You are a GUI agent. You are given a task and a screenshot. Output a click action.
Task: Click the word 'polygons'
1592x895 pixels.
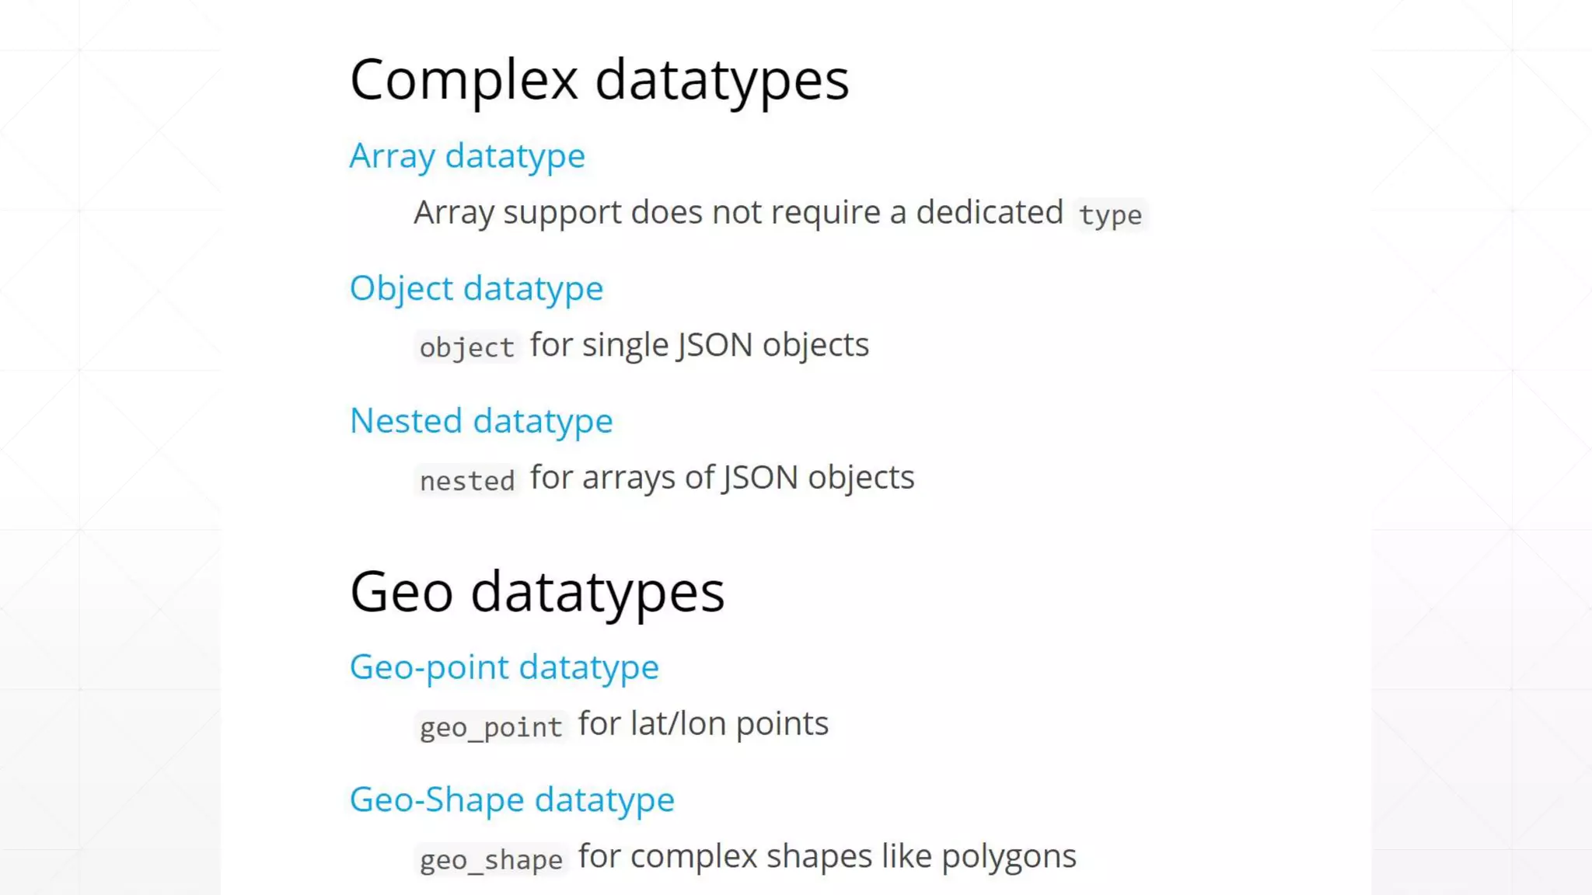(x=1008, y=857)
